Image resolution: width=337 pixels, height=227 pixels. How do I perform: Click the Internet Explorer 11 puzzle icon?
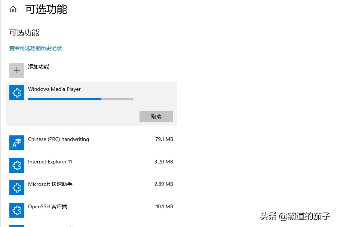coord(16,165)
